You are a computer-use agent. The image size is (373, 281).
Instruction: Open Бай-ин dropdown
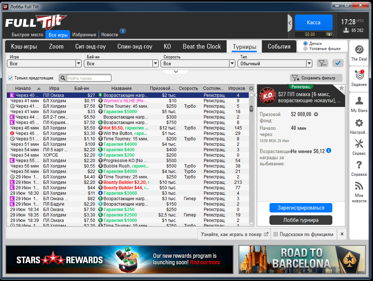pyautogui.click(x=121, y=63)
